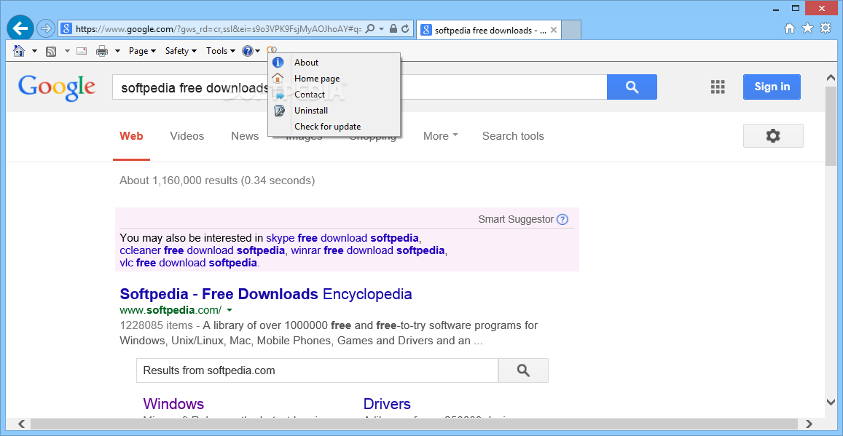
Task: Select Check for update menu entry
Action: pos(334,127)
